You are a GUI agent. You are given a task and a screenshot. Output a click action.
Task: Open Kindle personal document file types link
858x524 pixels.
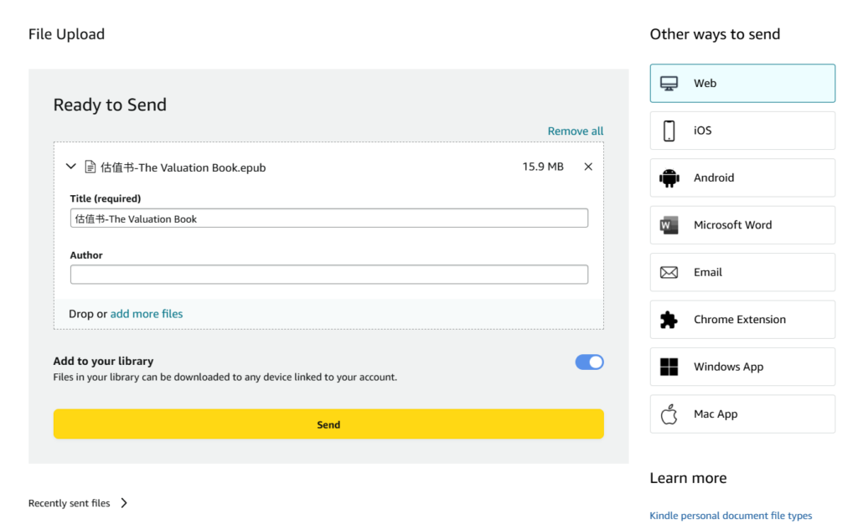[731, 516]
